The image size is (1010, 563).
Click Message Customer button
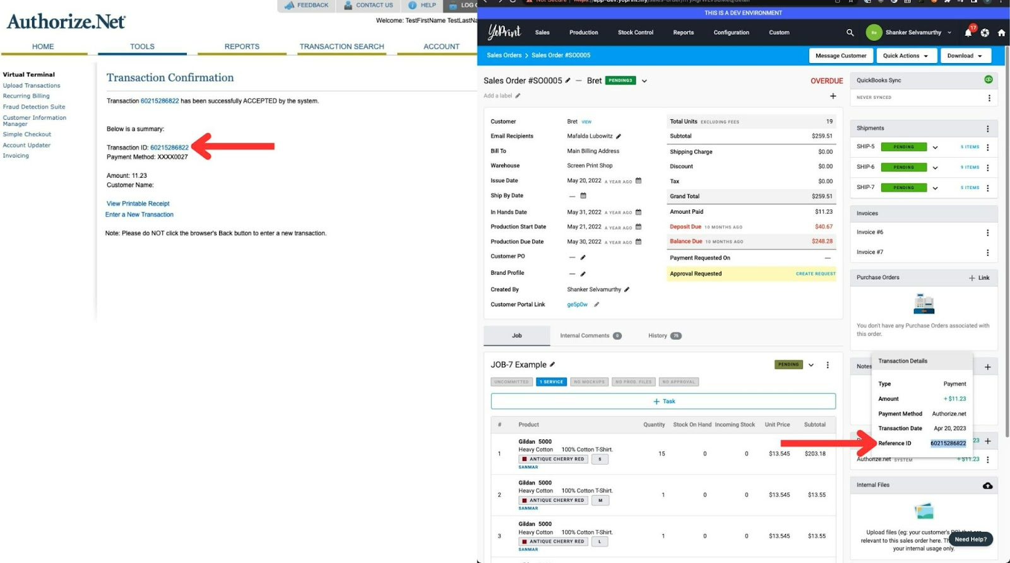(x=841, y=55)
